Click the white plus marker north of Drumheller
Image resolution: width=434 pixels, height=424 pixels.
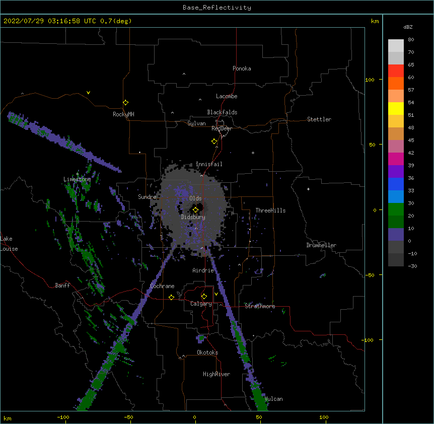pyautogui.click(x=308, y=189)
